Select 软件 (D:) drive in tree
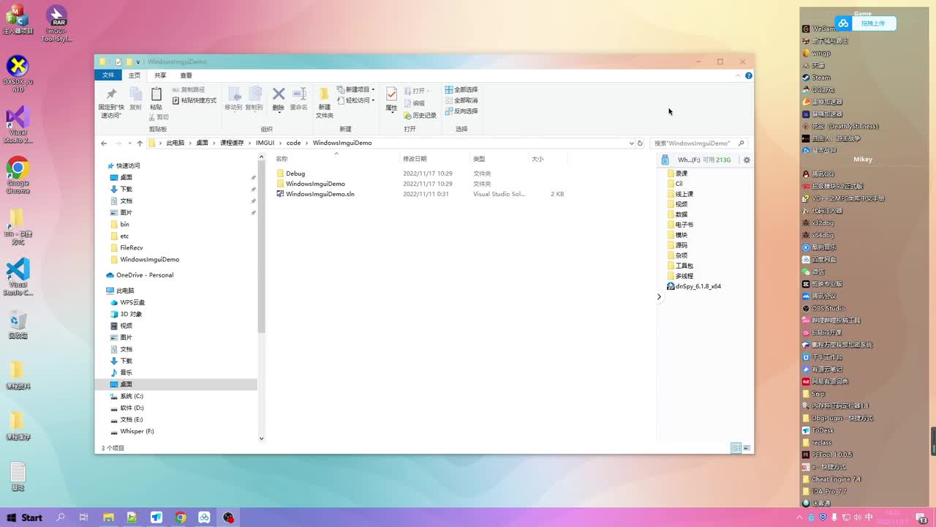 [132, 408]
